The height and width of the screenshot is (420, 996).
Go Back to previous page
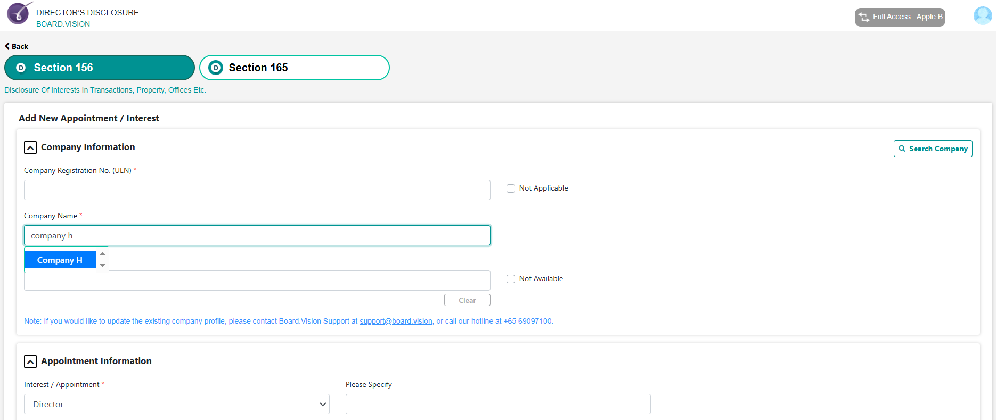click(x=17, y=46)
